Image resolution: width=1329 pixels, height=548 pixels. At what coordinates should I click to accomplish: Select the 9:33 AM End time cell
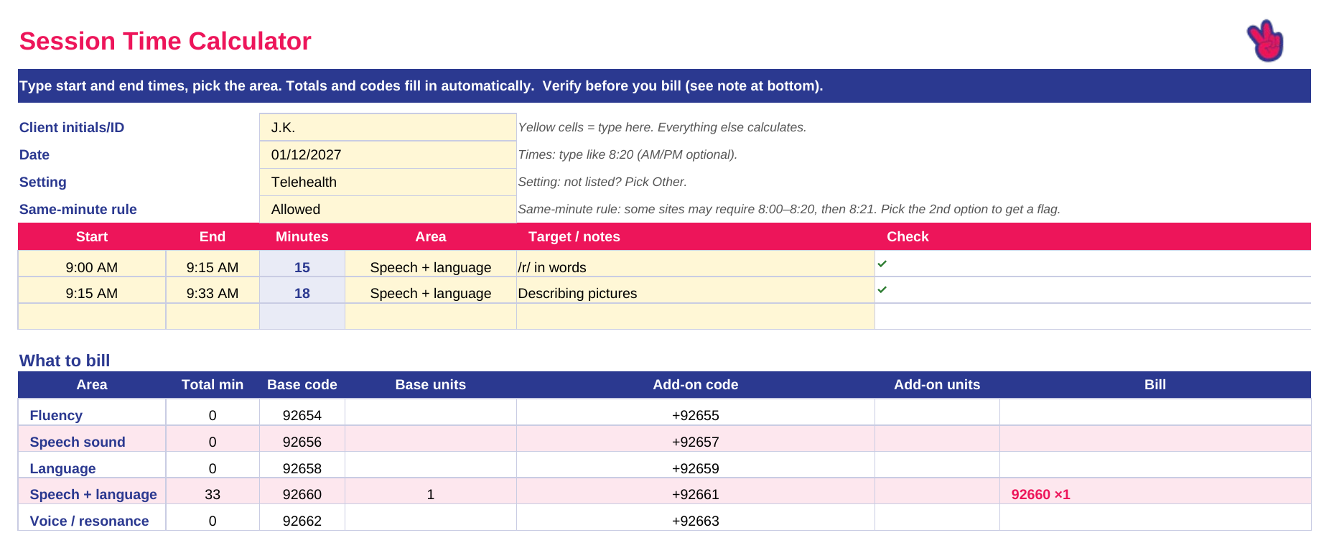[213, 290]
